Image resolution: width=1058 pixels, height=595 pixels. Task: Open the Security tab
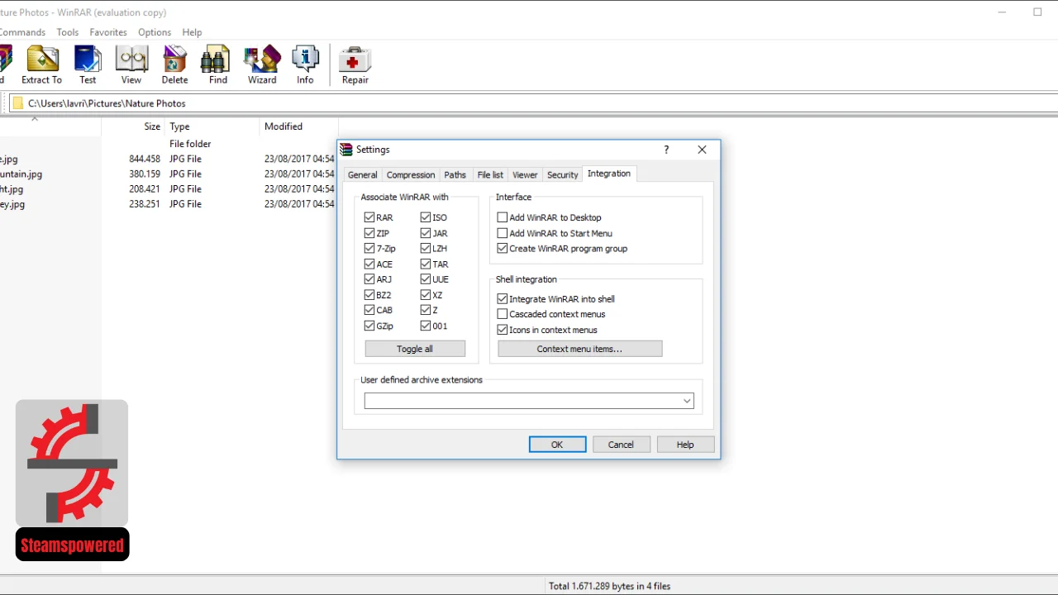[x=562, y=174]
